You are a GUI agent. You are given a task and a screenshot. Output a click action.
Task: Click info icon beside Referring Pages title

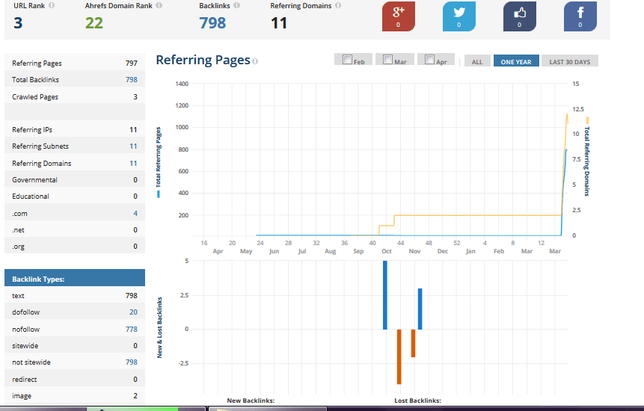pyautogui.click(x=255, y=61)
